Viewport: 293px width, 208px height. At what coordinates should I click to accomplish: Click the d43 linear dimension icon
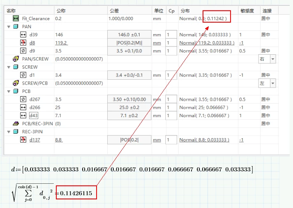23,116
